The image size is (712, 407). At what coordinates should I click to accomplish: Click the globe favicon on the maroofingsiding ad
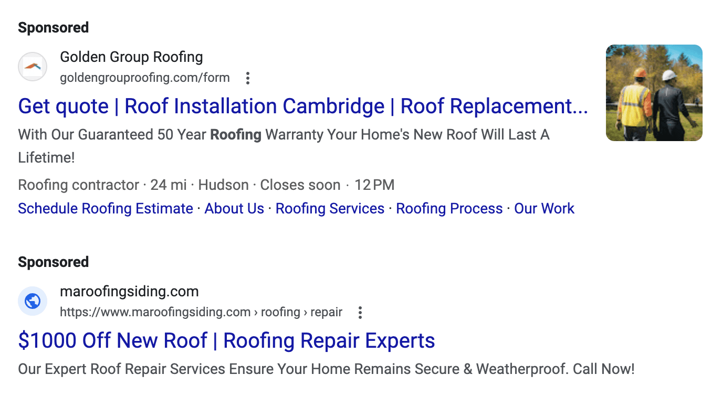32,301
